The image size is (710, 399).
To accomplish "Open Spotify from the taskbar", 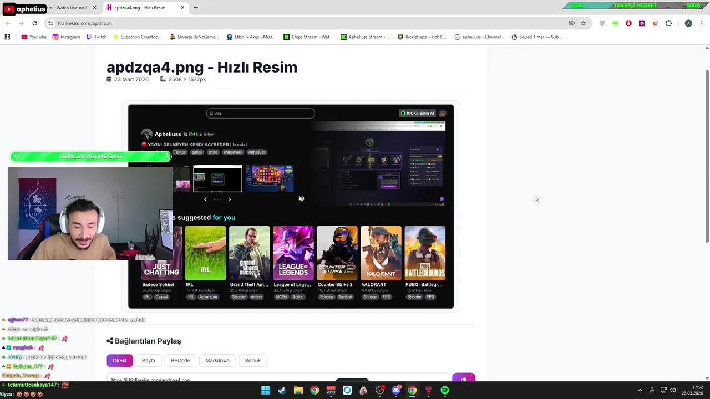I will [445, 390].
